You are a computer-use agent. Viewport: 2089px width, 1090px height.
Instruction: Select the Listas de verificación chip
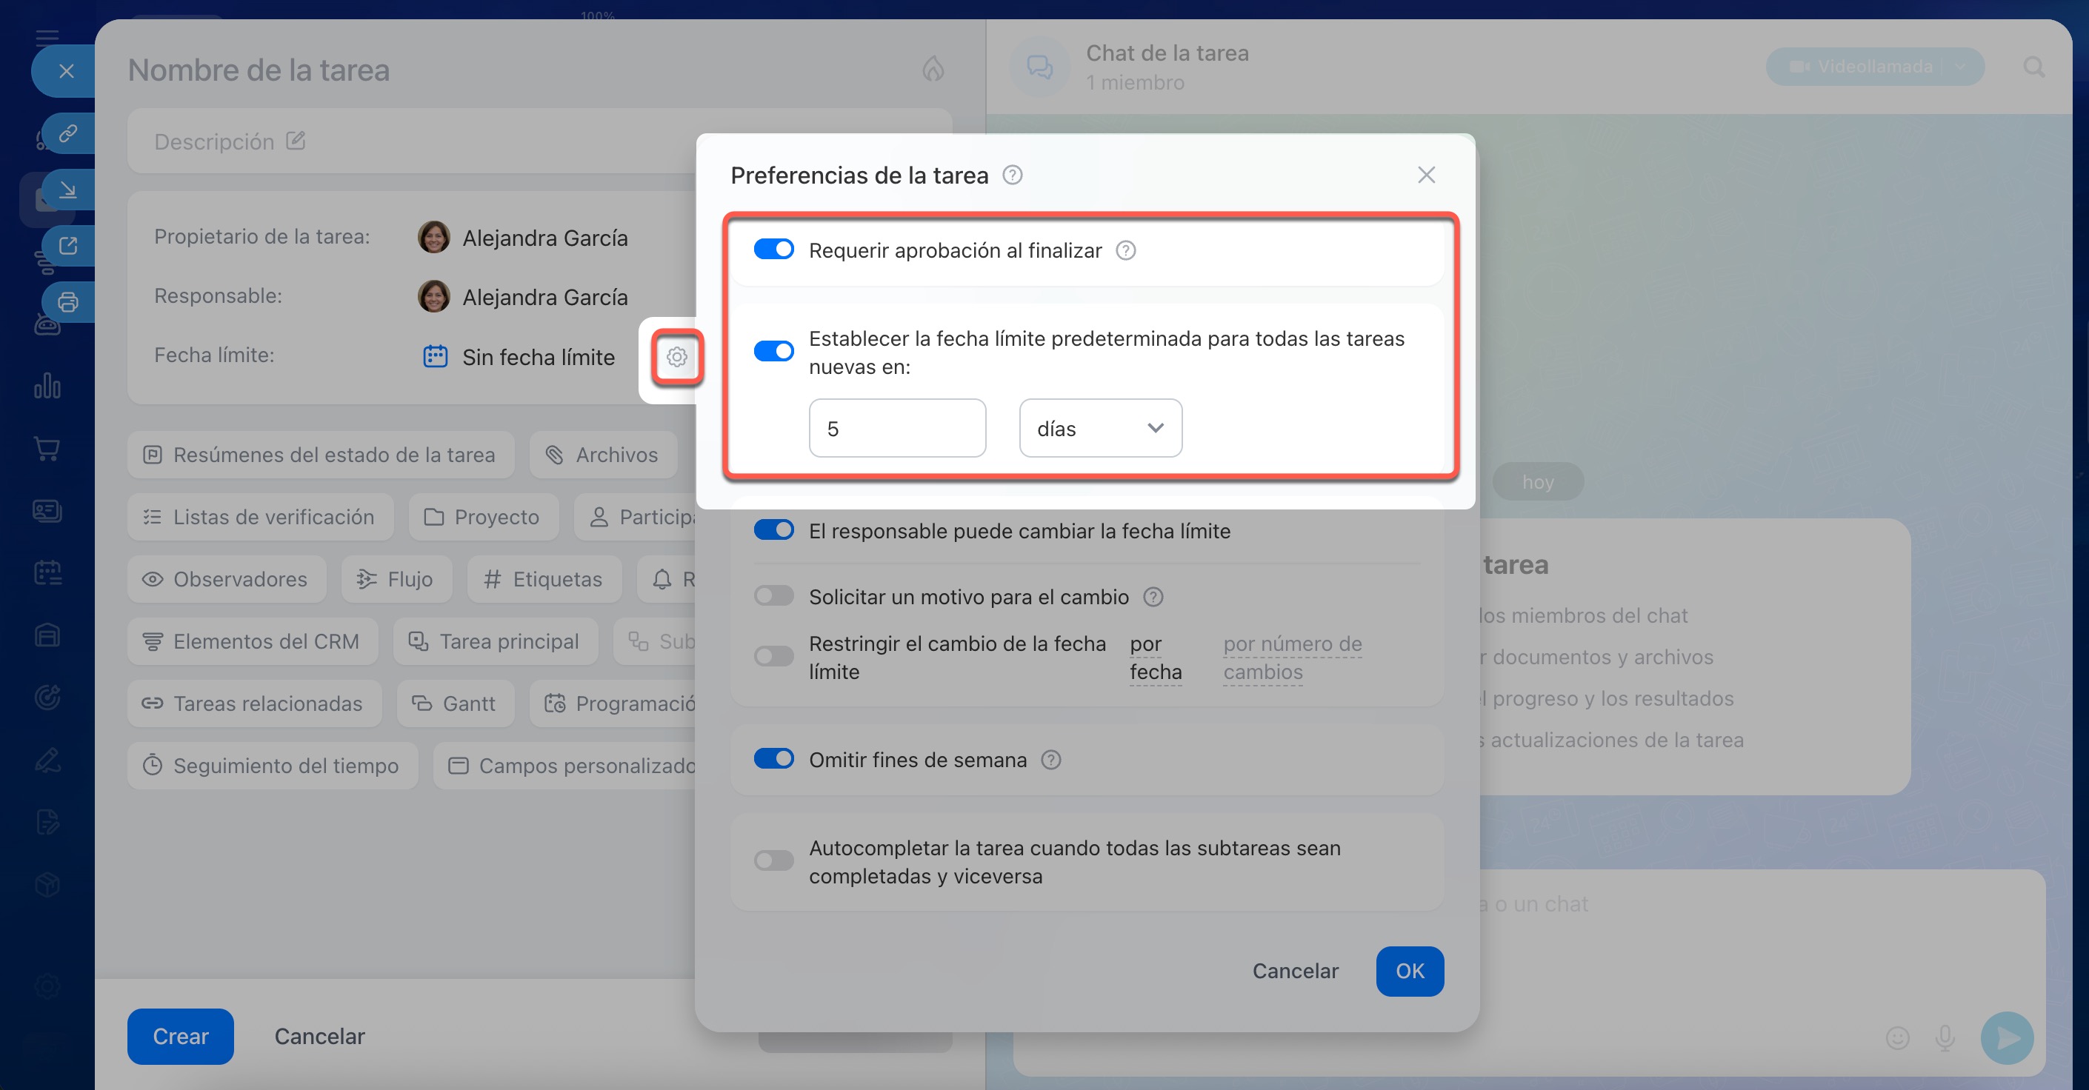(x=260, y=517)
